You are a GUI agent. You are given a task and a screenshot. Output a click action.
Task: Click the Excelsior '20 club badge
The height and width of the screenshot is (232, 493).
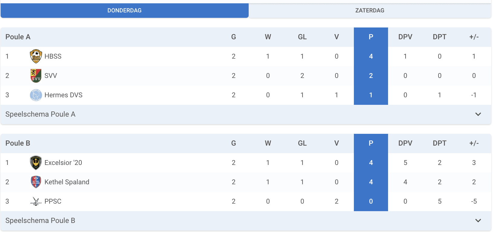pyautogui.click(x=36, y=163)
